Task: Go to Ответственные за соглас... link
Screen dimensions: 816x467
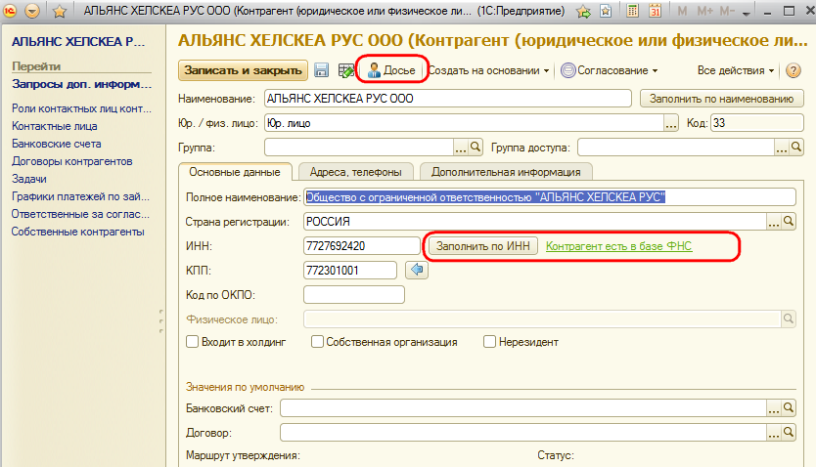Action: click(80, 215)
